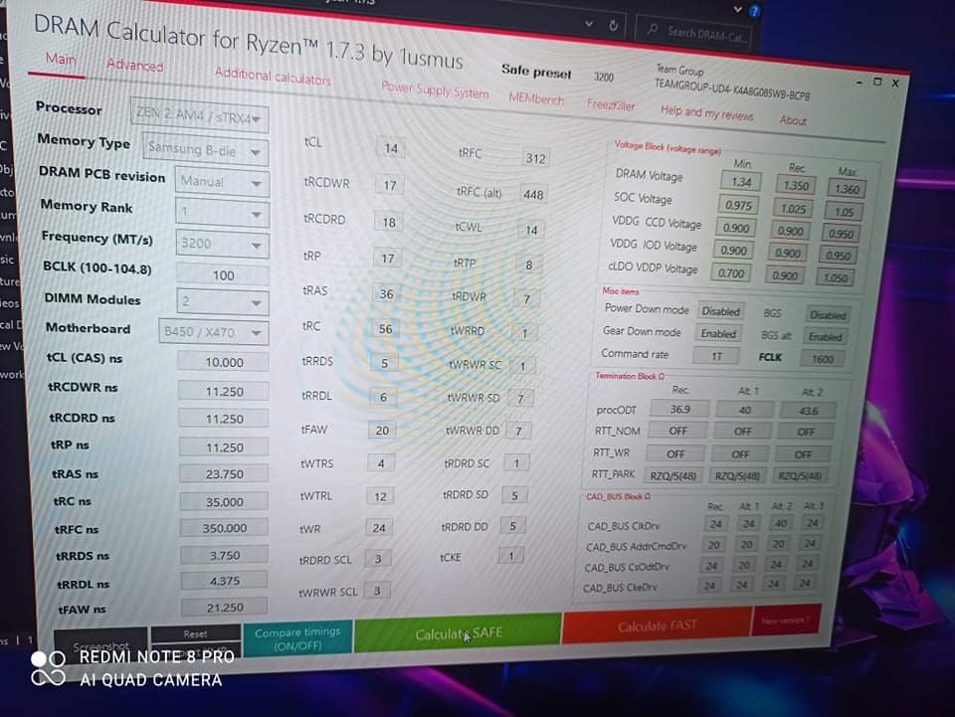Select the tRCDWR value 17
The width and height of the screenshot is (955, 717).
(x=389, y=185)
